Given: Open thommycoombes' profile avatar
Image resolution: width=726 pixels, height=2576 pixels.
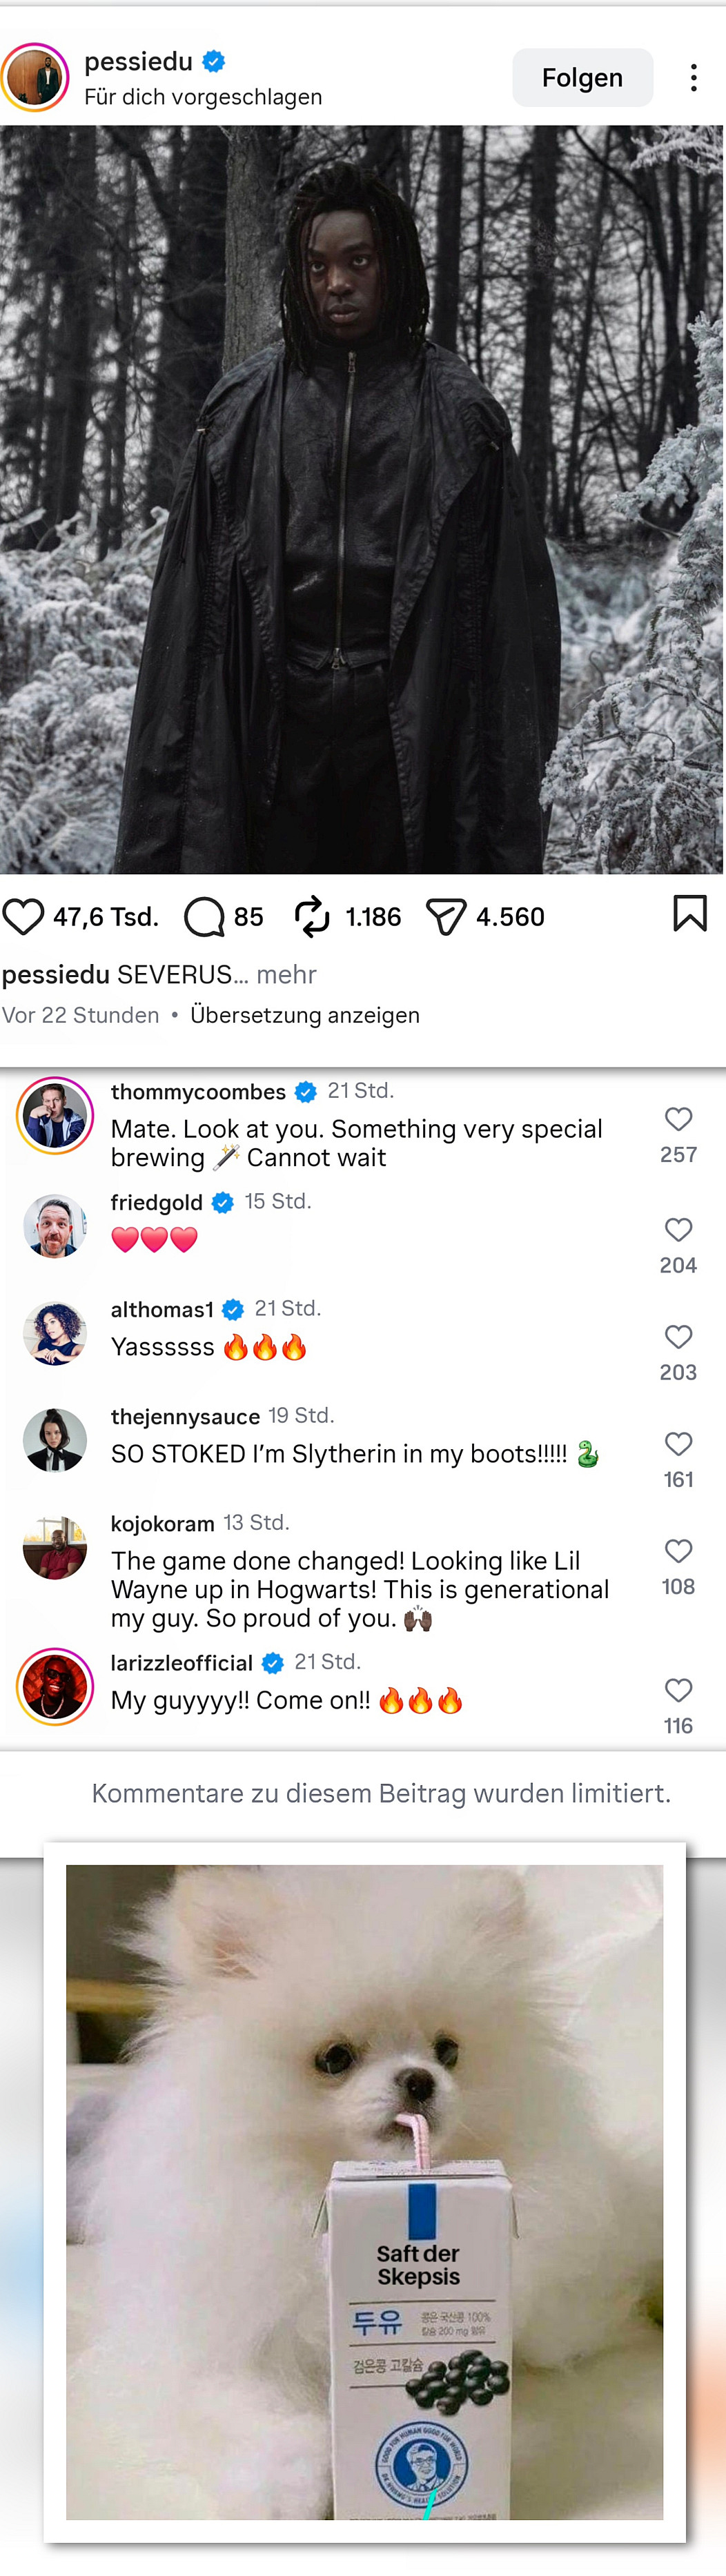Looking at the screenshot, I should 55,1116.
